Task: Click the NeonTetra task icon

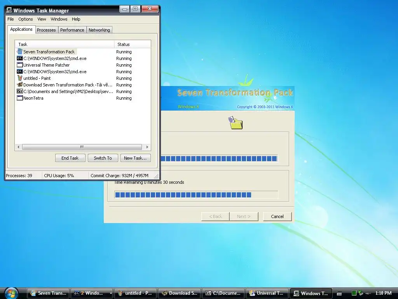Action: coord(19,98)
